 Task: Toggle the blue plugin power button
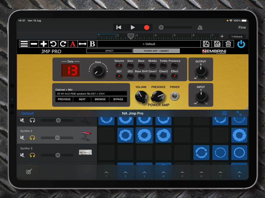click(x=241, y=44)
